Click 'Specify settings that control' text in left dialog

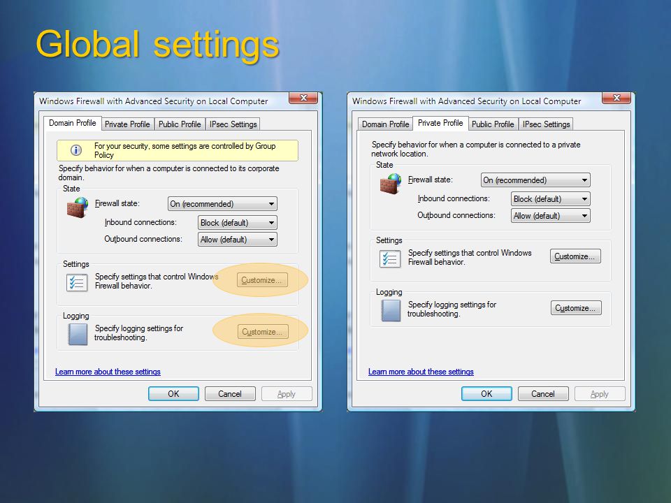coord(157,281)
